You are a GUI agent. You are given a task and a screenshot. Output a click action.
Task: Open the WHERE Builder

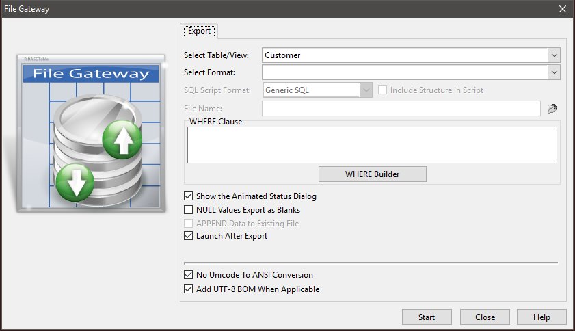tap(372, 174)
